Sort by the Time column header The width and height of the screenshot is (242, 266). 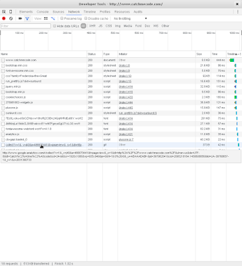(x=219, y=54)
